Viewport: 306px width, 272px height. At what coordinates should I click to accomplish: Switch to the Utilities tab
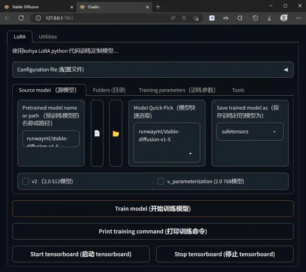(48, 37)
